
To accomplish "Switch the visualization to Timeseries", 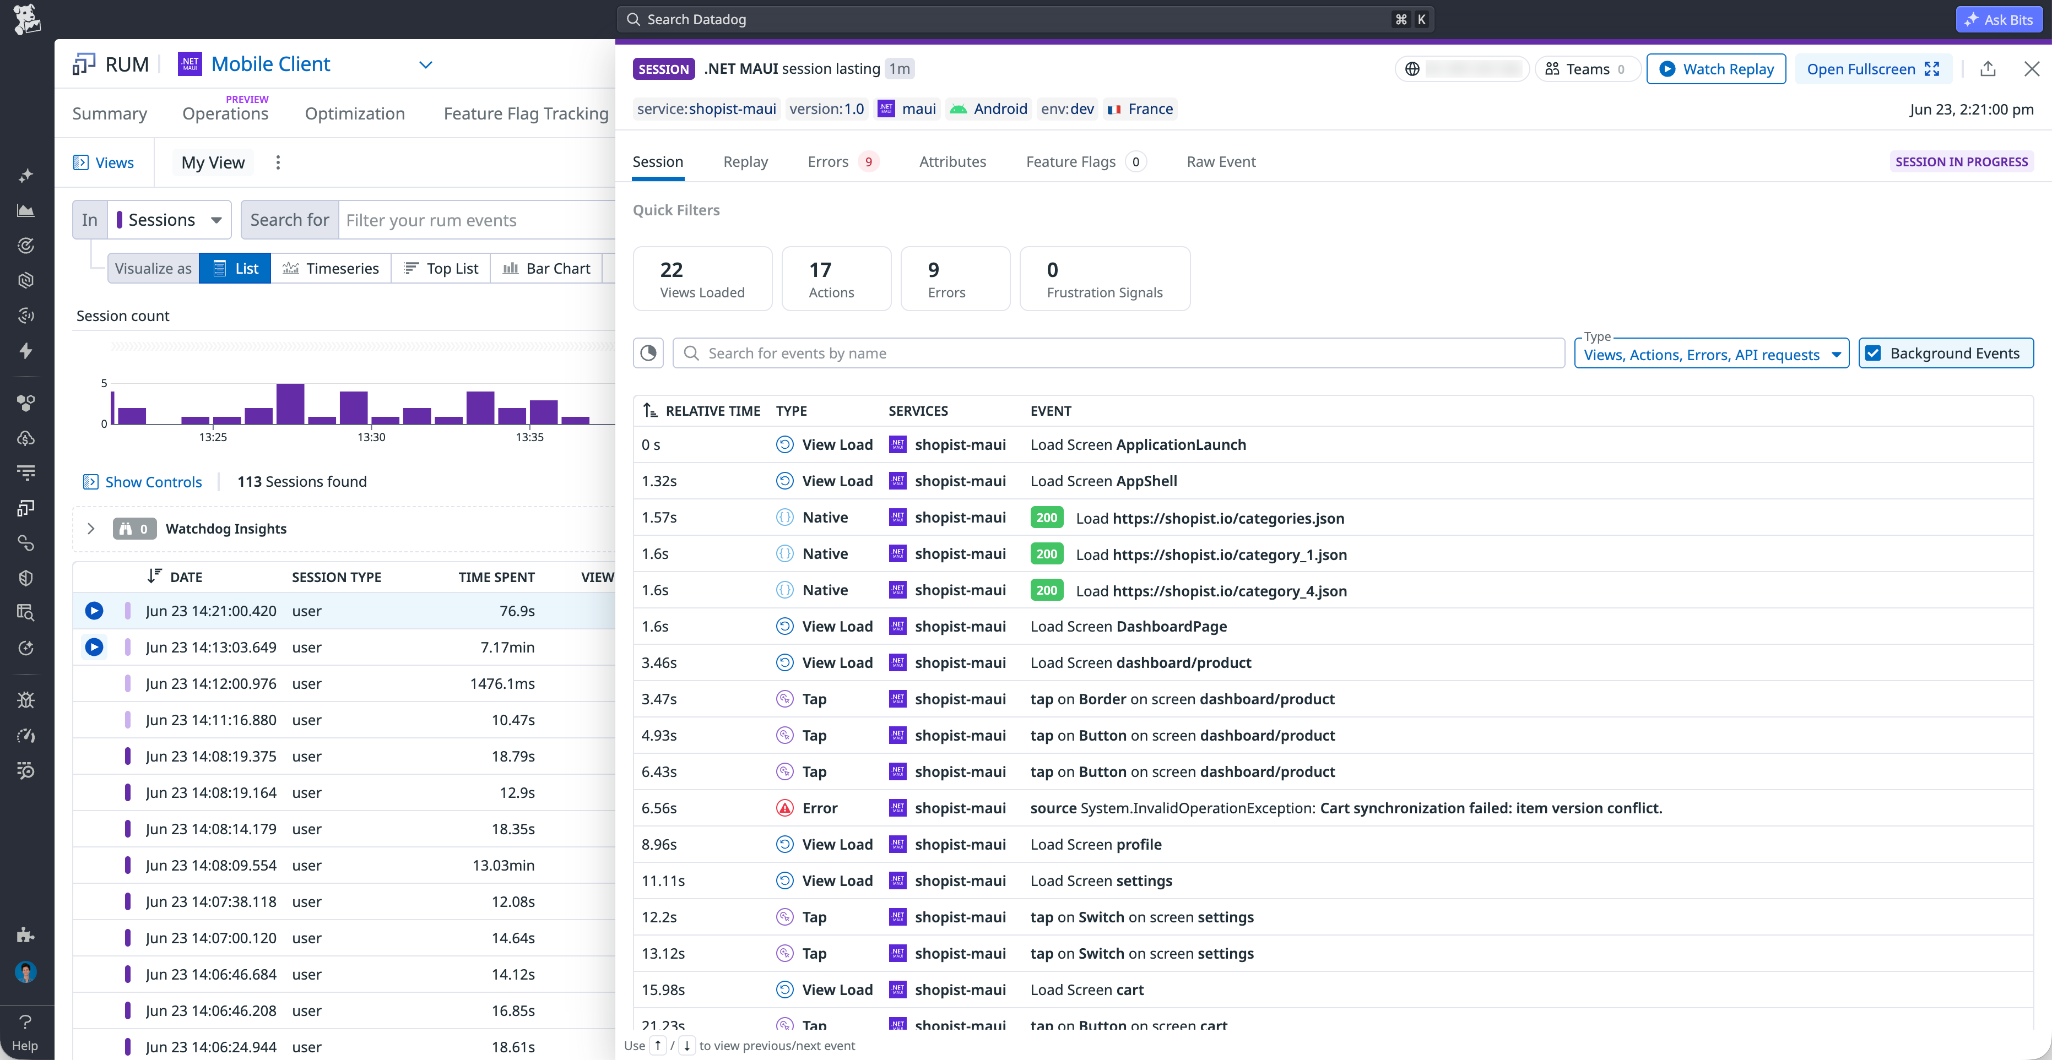I will pyautogui.click(x=331, y=268).
